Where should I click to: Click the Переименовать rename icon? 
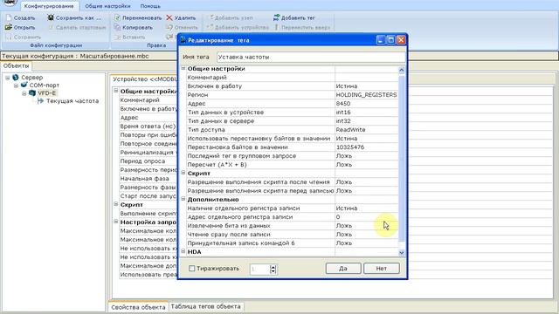coord(117,17)
